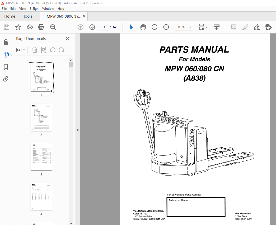Select page 2 thumbnail
276x225 pixels.
pos(41,117)
